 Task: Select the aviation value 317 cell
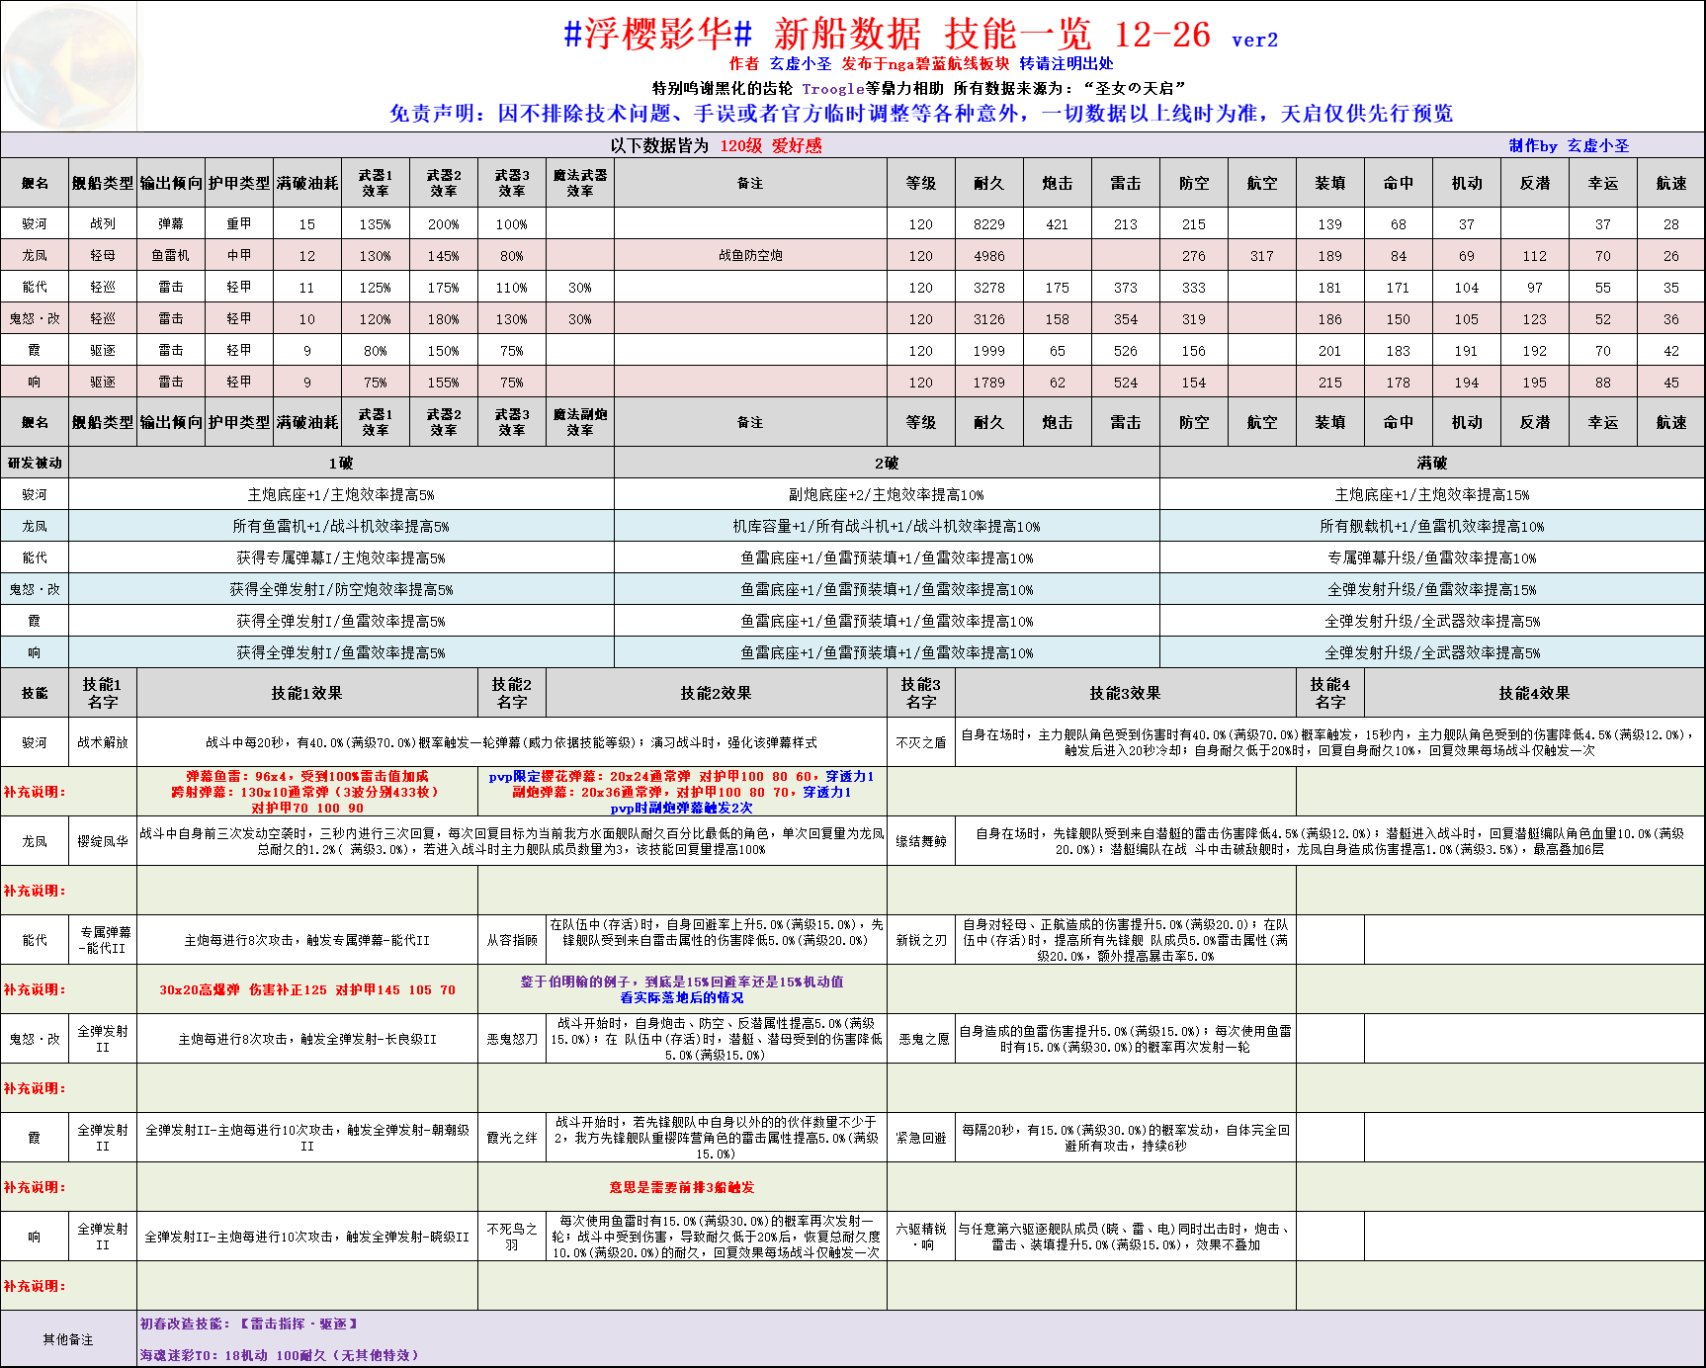tap(1261, 256)
